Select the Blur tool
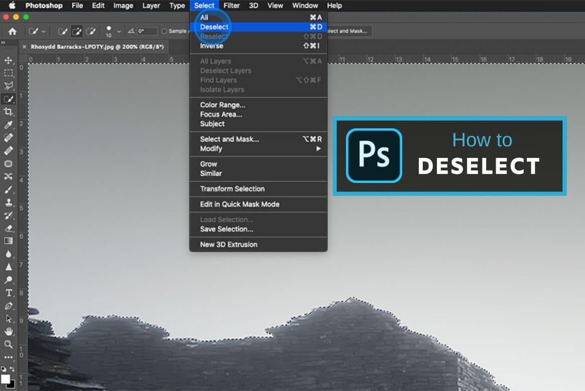The image size is (585, 391). pos(8,254)
